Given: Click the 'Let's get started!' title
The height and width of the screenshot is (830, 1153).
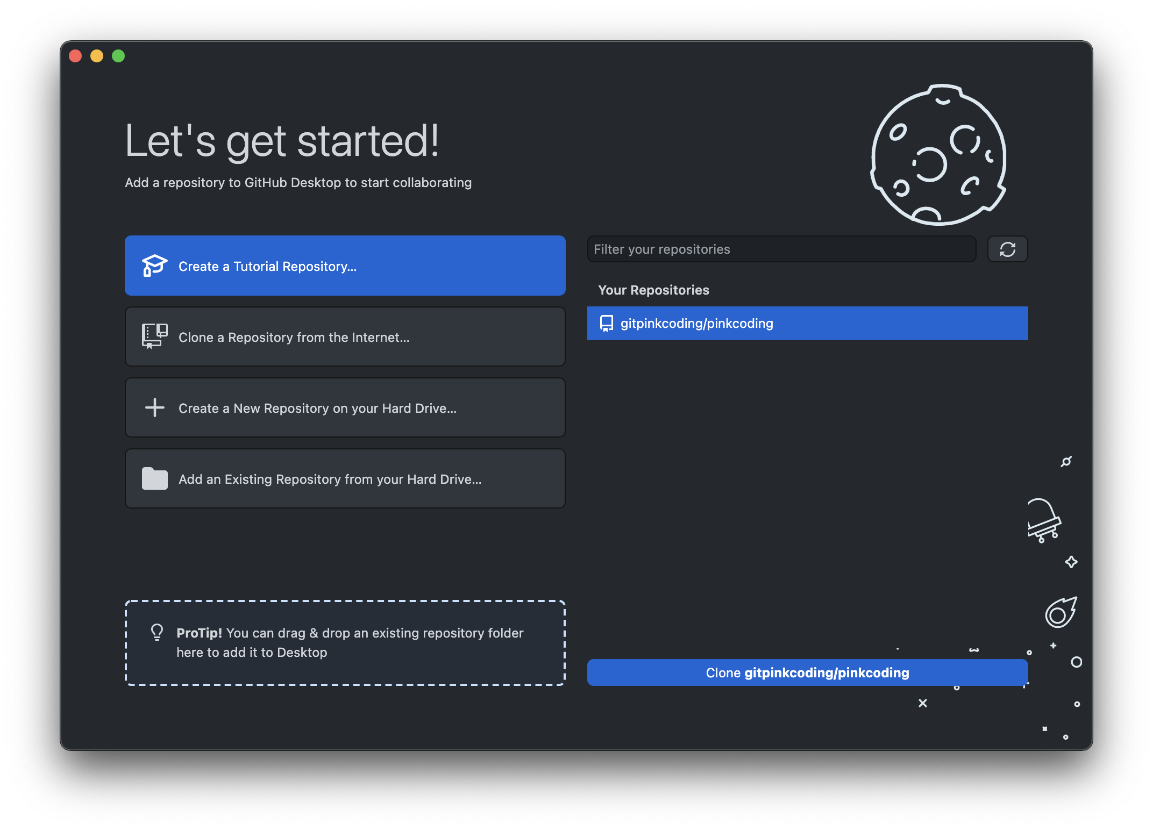Looking at the screenshot, I should (x=282, y=141).
